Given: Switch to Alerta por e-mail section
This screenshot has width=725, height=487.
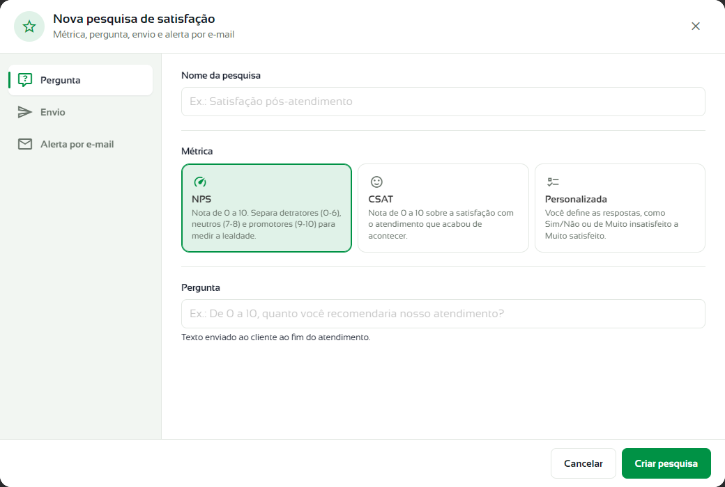Looking at the screenshot, I should coord(80,144).
